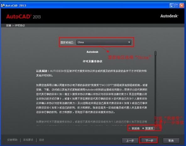Open the country or region dropdown showing China

[104, 42]
